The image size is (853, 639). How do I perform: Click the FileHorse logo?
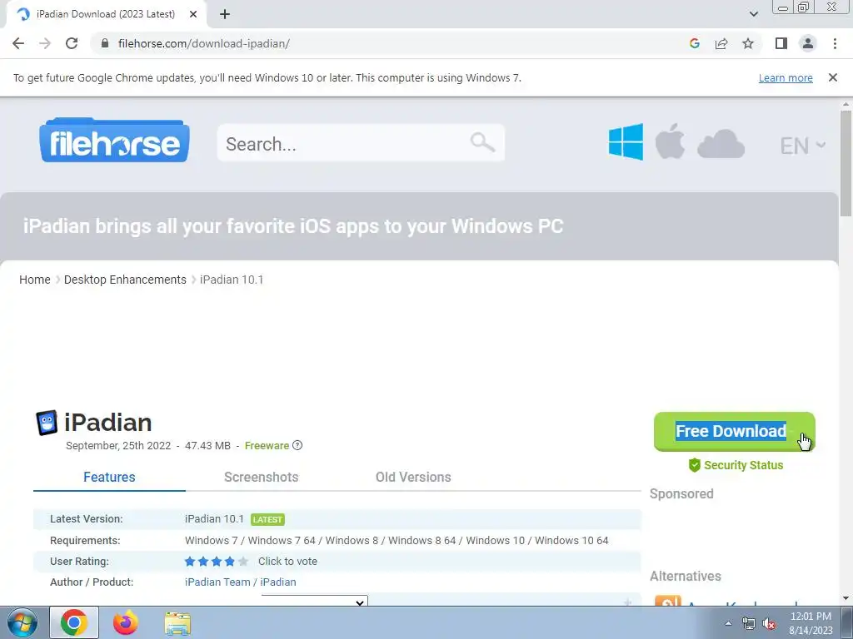[x=114, y=140]
